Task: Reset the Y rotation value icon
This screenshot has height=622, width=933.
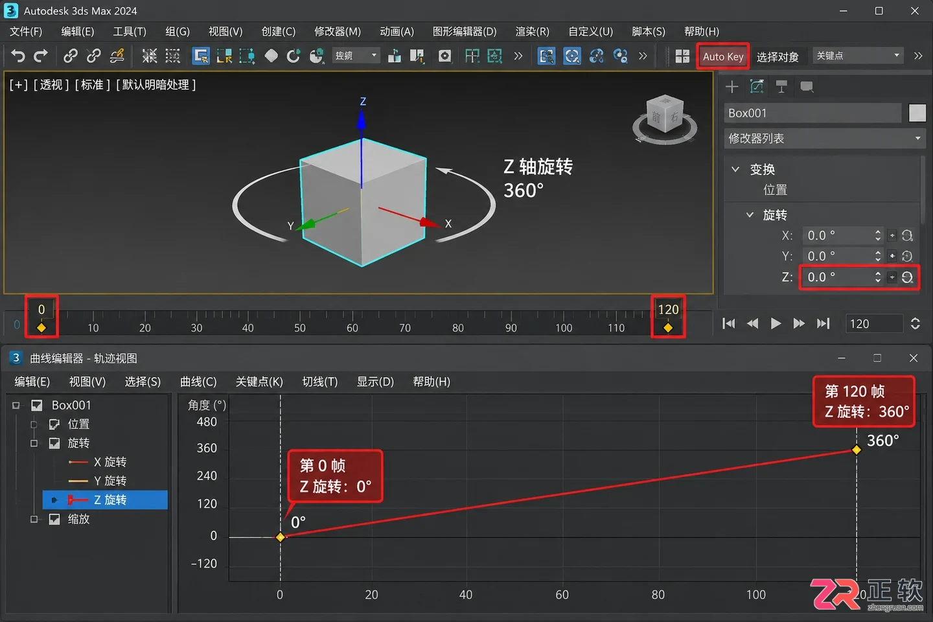Action: tap(907, 257)
